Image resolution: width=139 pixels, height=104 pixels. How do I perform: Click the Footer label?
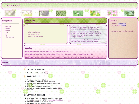coord(5,63)
